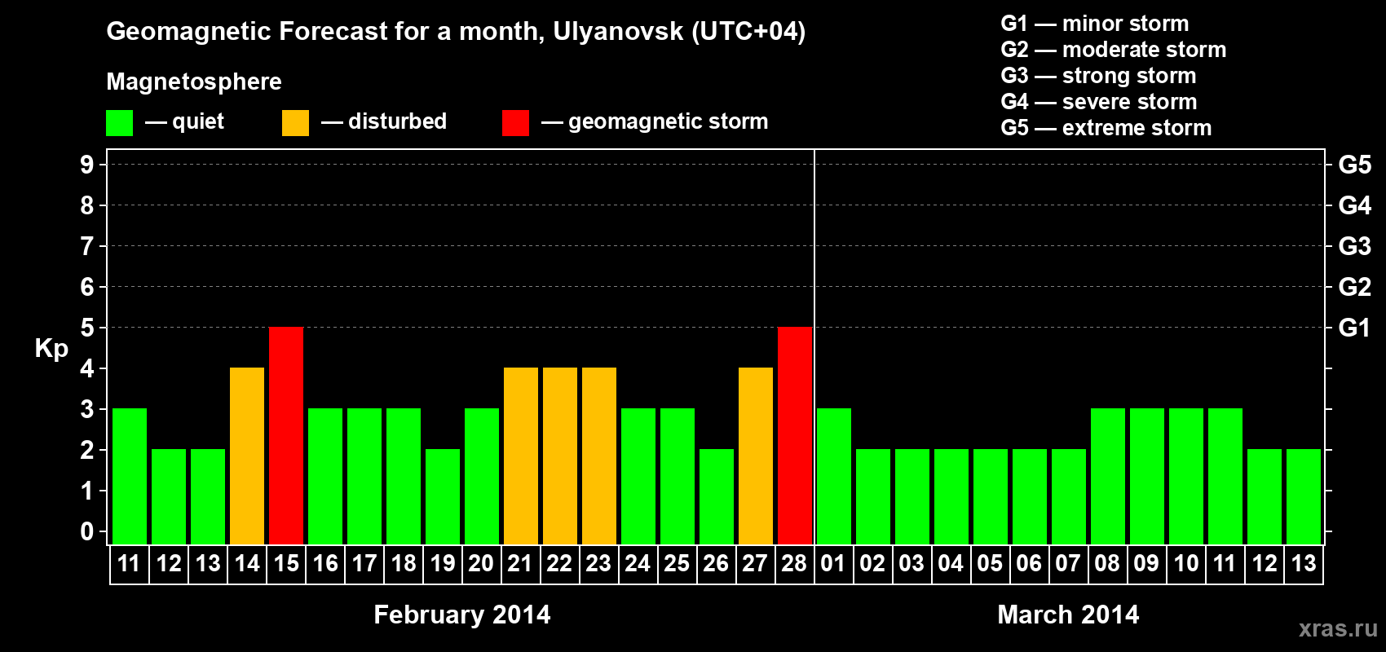Select the red bar for February 15
This screenshot has height=652, width=1386.
coord(286,435)
